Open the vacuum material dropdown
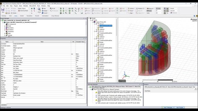This screenshot has height=111, width=198. (x=174, y=11)
